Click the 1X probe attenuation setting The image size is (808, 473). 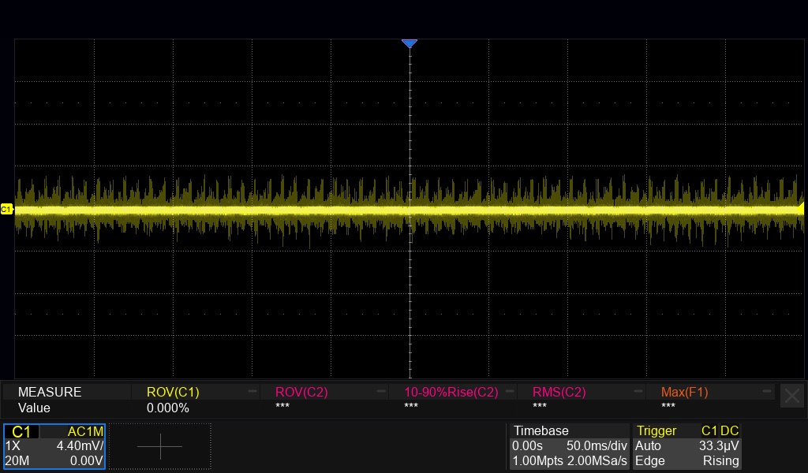(13, 445)
